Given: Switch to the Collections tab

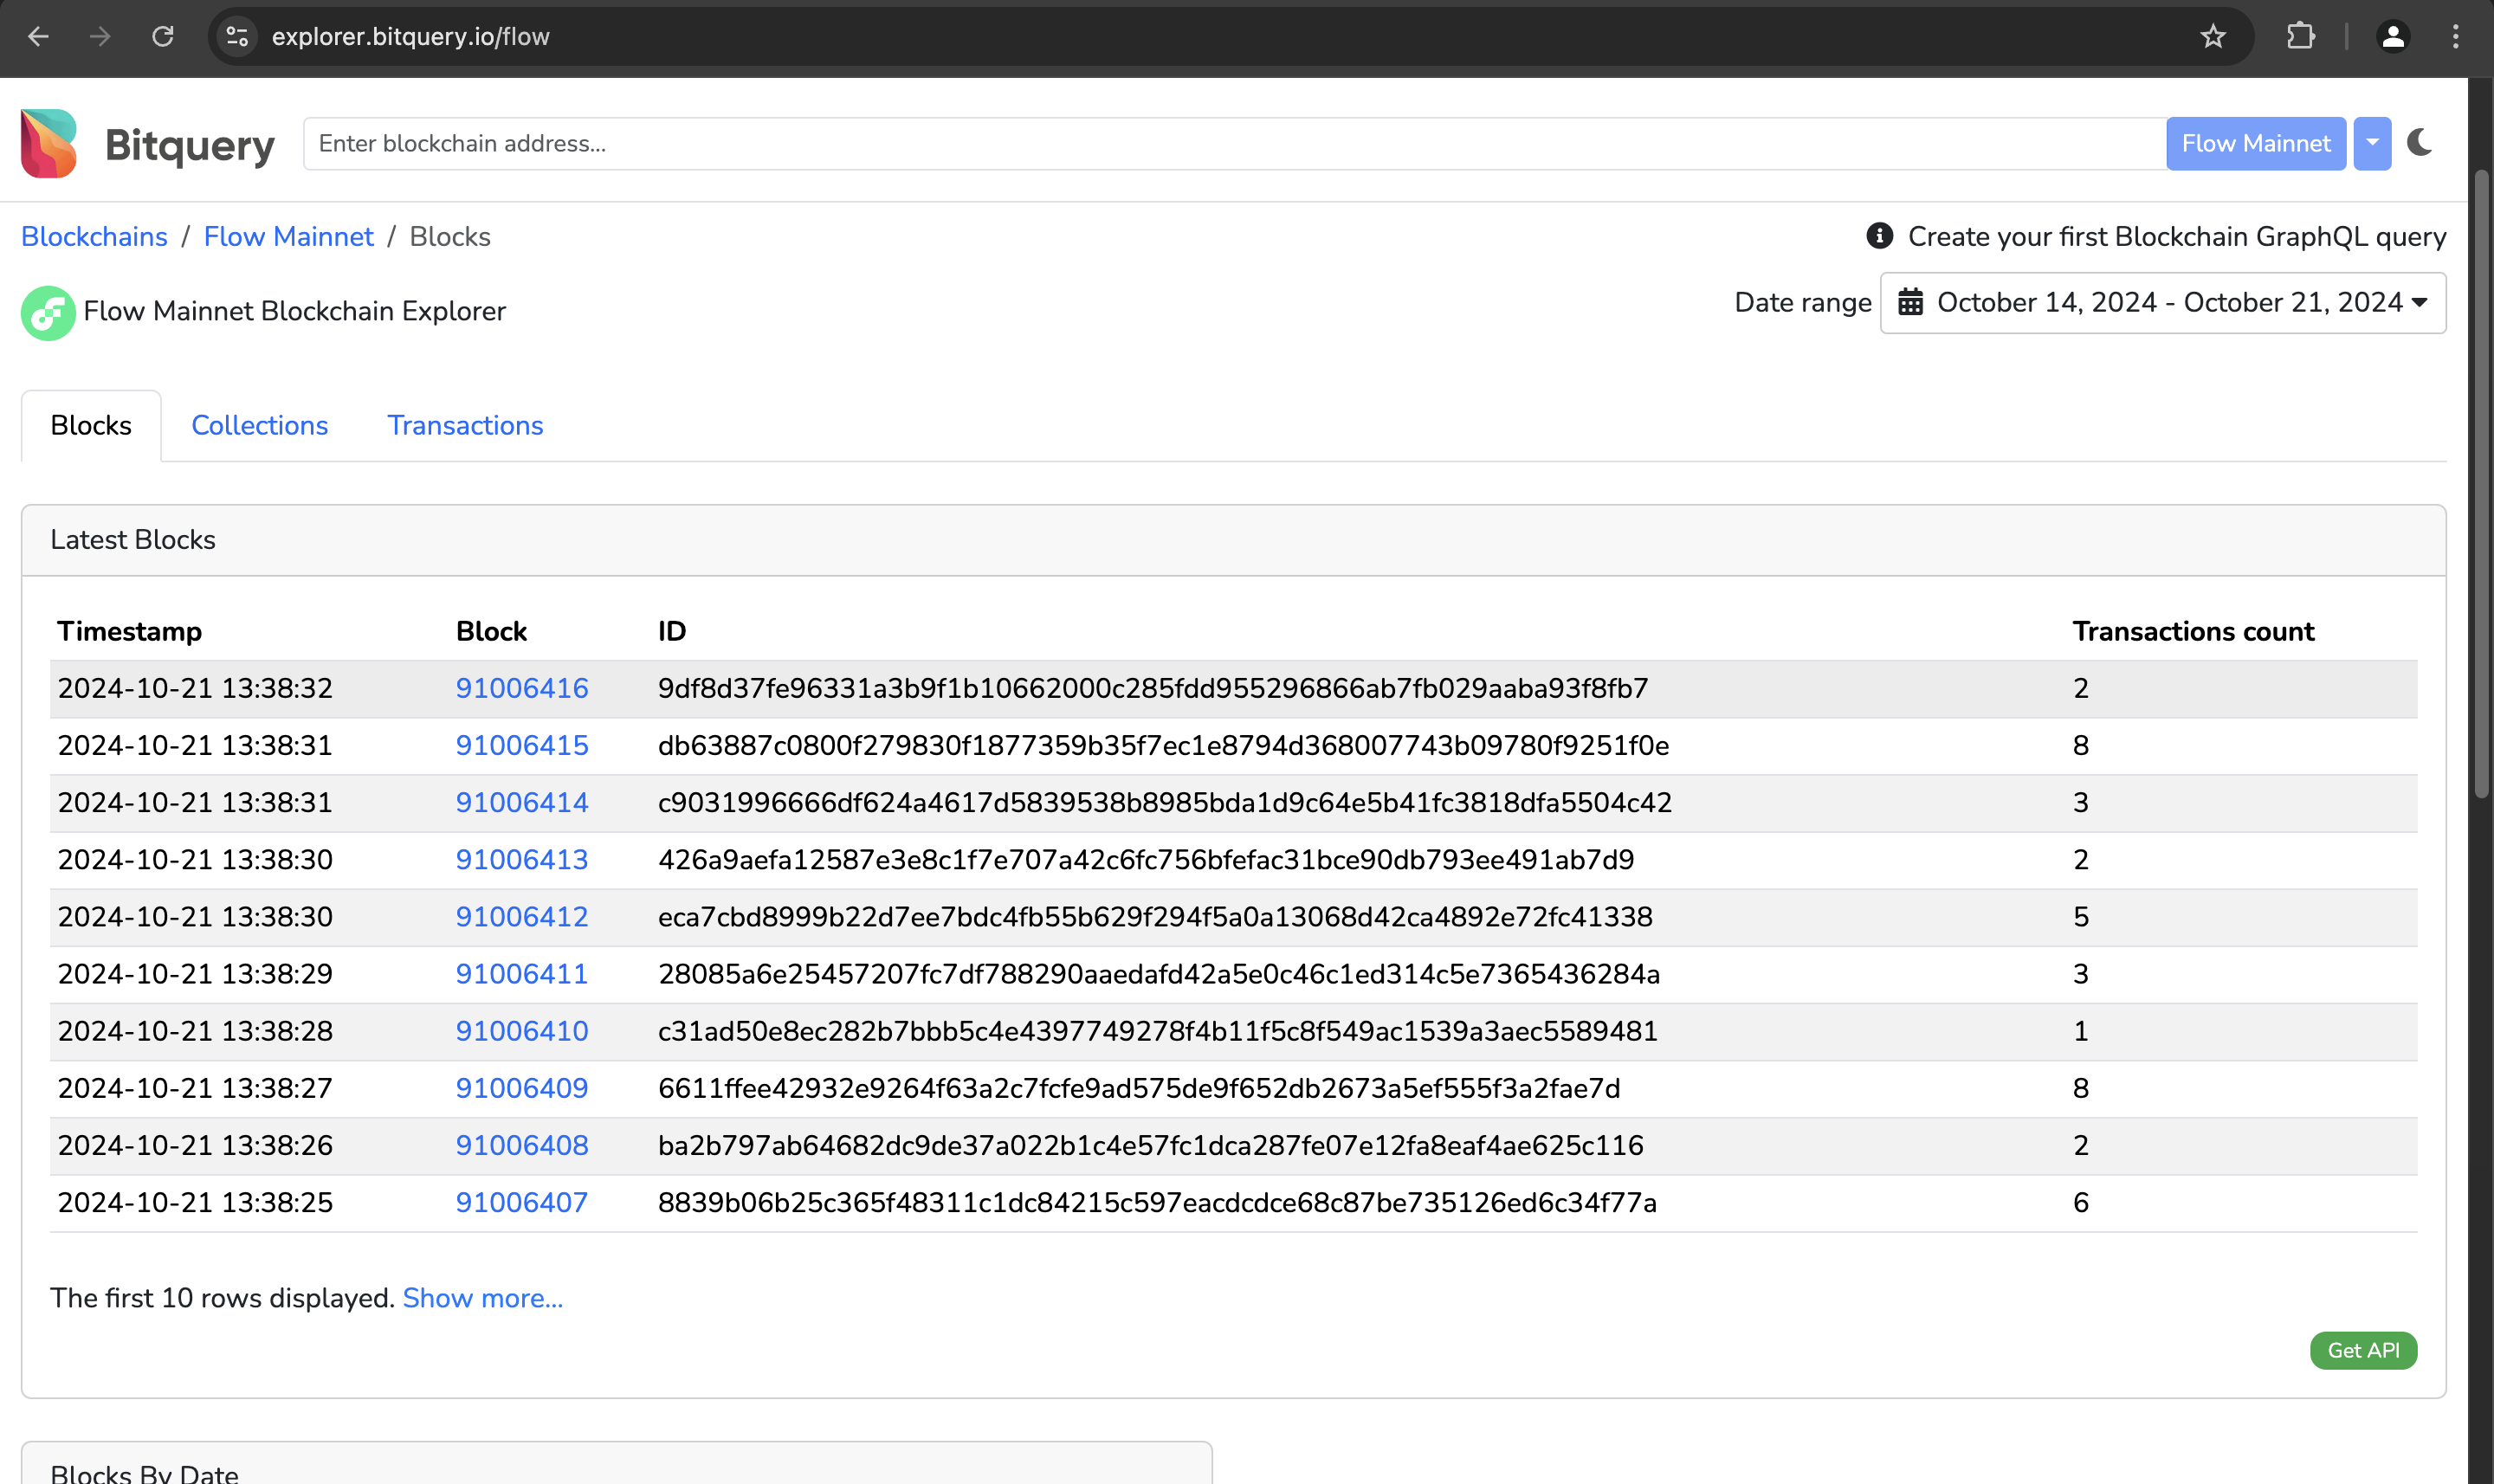Looking at the screenshot, I should (259, 426).
